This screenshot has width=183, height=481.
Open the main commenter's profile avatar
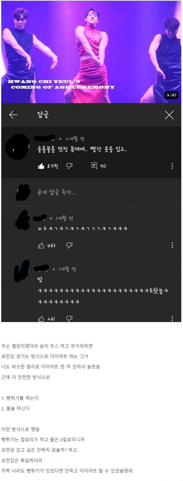(18, 148)
